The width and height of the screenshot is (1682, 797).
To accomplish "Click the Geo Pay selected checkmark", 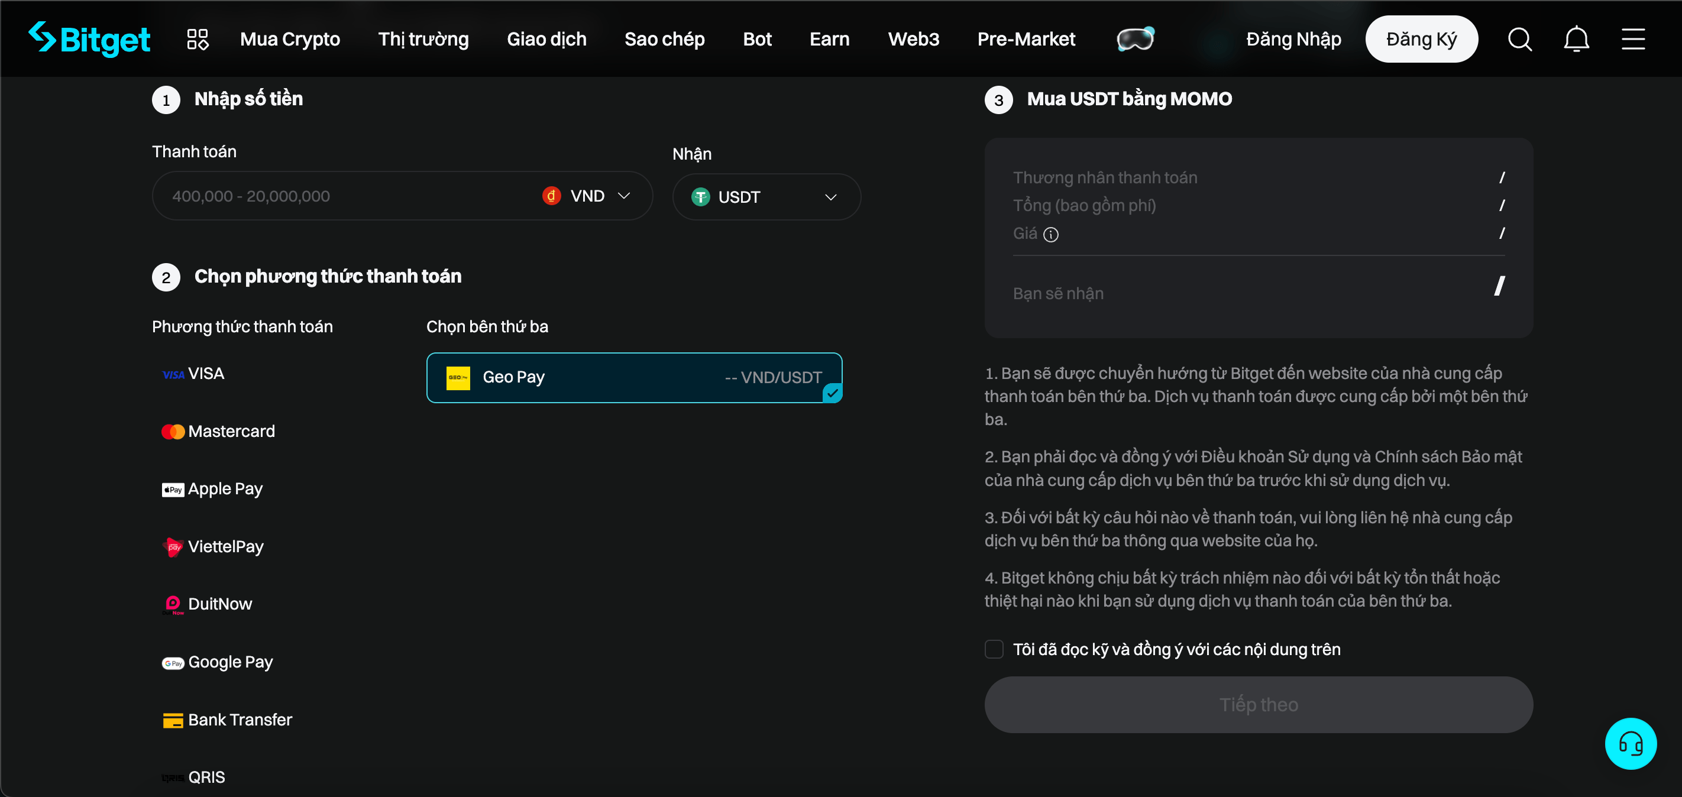I will [833, 394].
